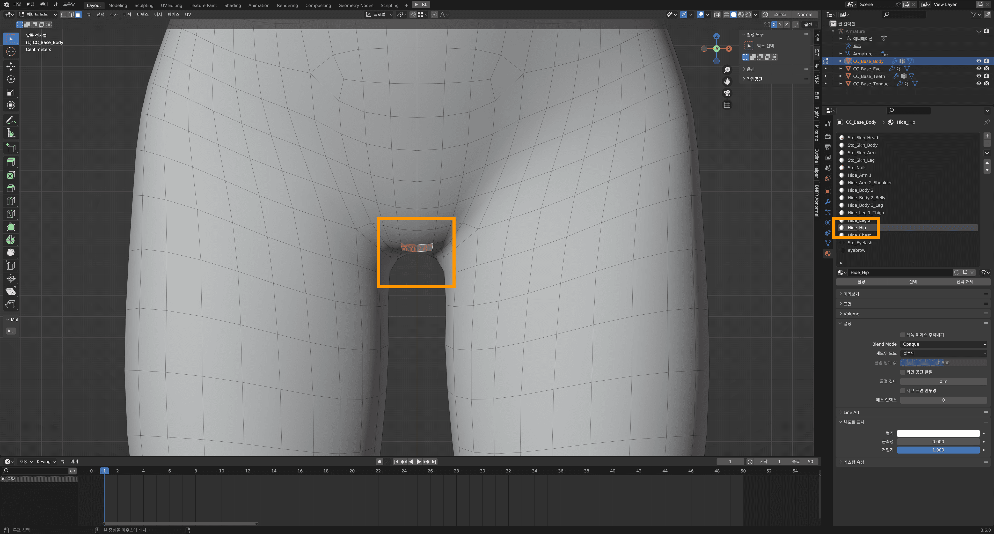
Task: Toggle visibility of CC_Base_Tongue
Action: [979, 84]
